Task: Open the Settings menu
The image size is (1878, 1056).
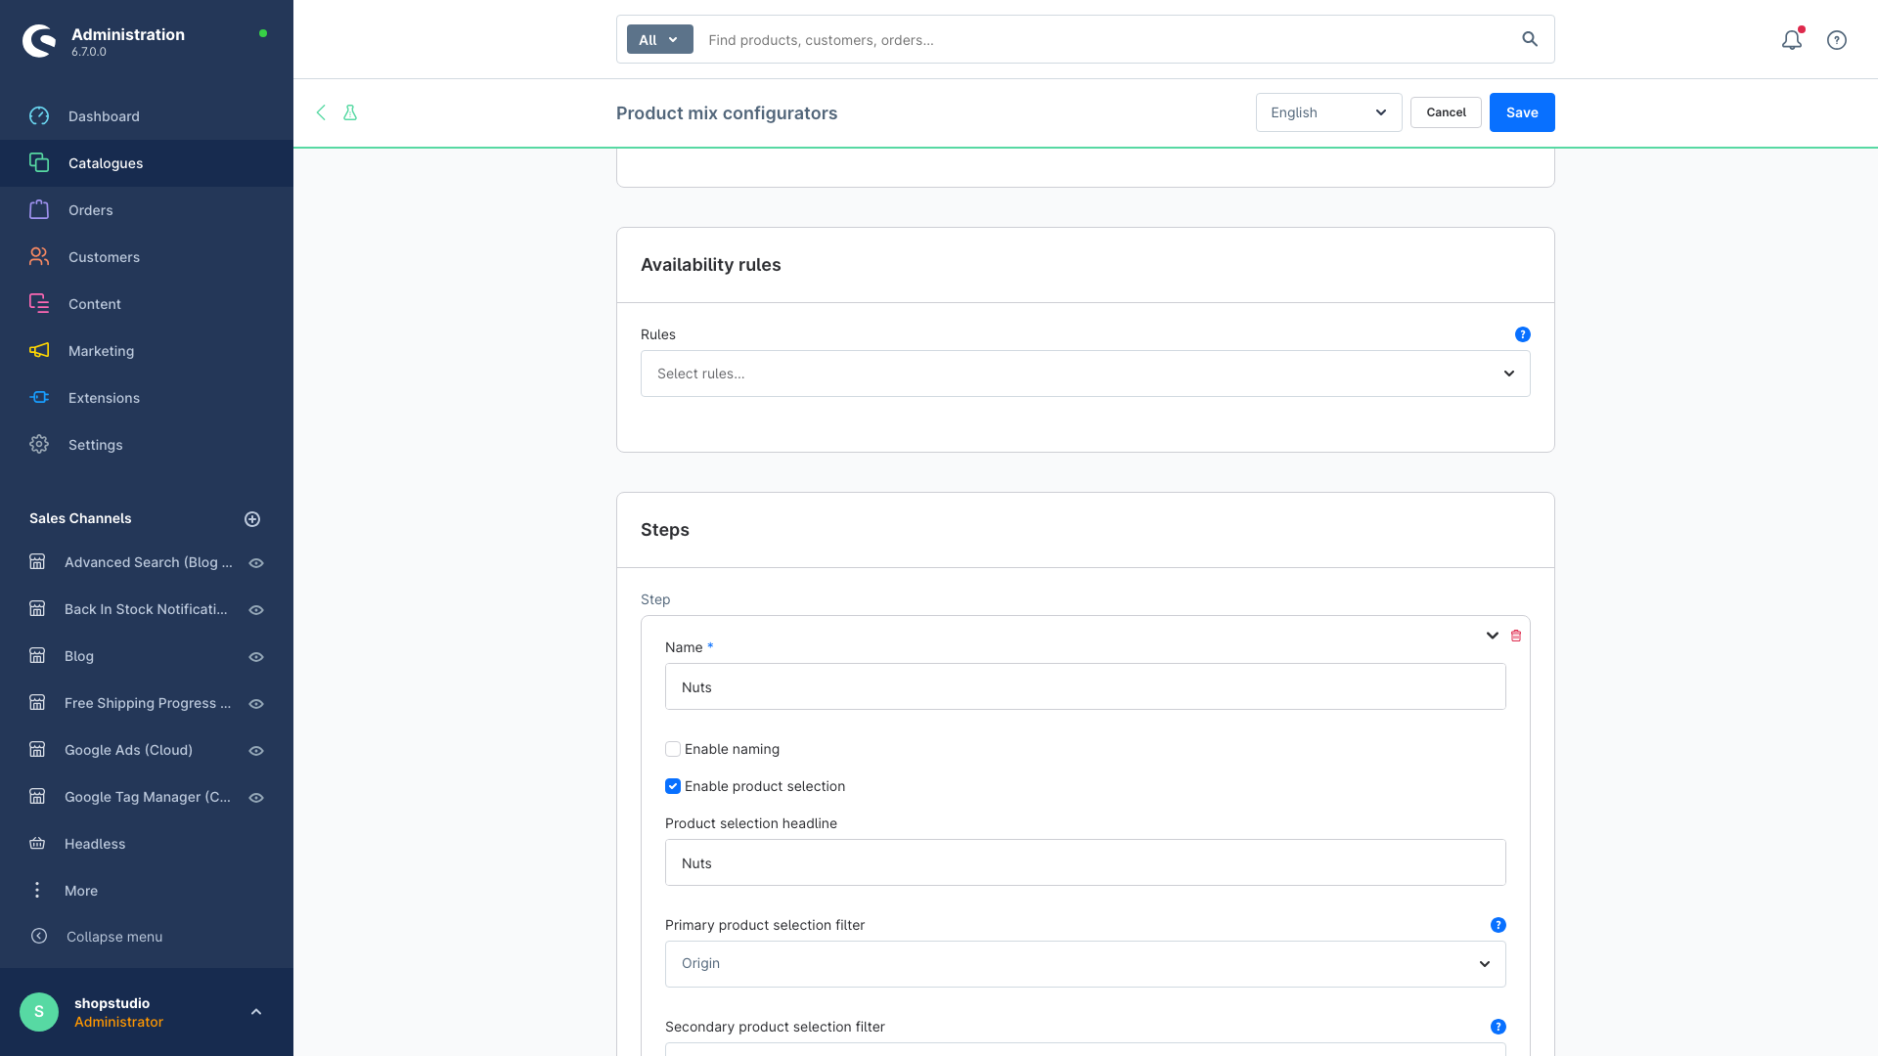Action: [147, 445]
